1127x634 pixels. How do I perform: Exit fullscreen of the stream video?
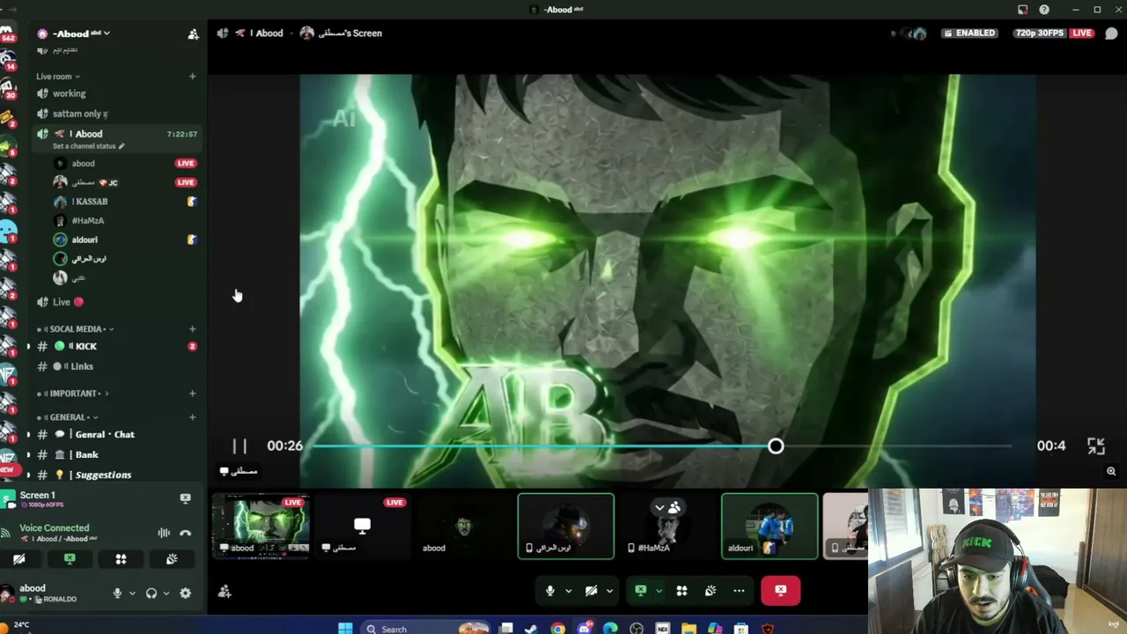click(1095, 446)
